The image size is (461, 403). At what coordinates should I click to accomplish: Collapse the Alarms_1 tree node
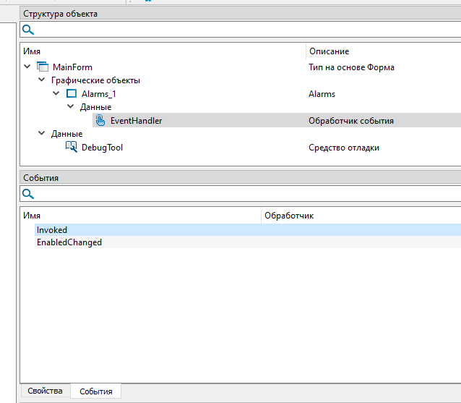56,94
